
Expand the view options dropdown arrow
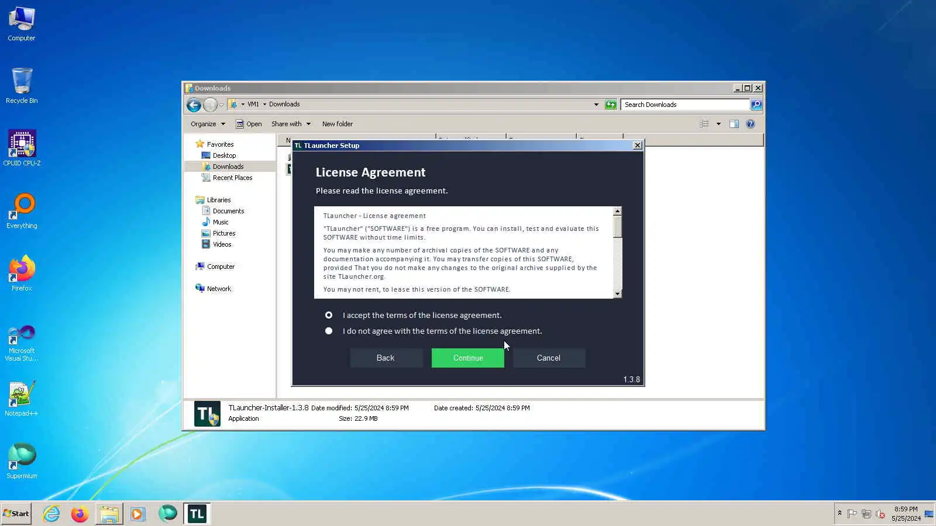(718, 124)
